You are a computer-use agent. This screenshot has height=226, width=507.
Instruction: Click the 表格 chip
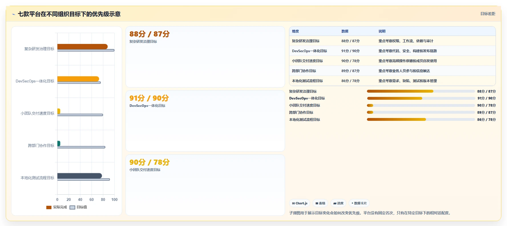[x=320, y=203]
